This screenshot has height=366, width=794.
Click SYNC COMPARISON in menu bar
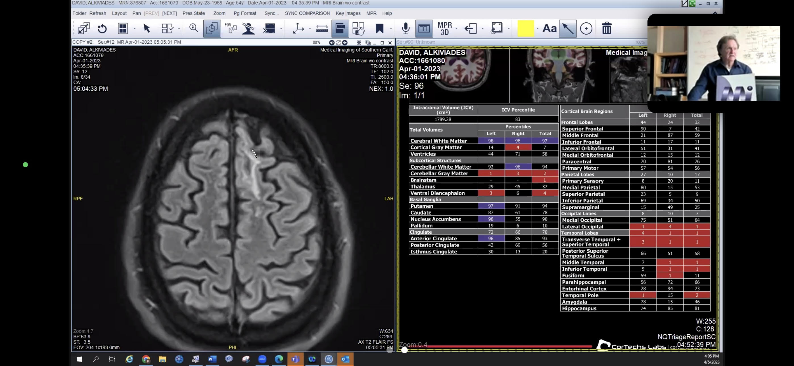(x=307, y=13)
